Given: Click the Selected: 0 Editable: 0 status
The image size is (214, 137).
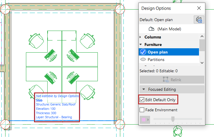Looking at the screenshot, I should point(159,71).
